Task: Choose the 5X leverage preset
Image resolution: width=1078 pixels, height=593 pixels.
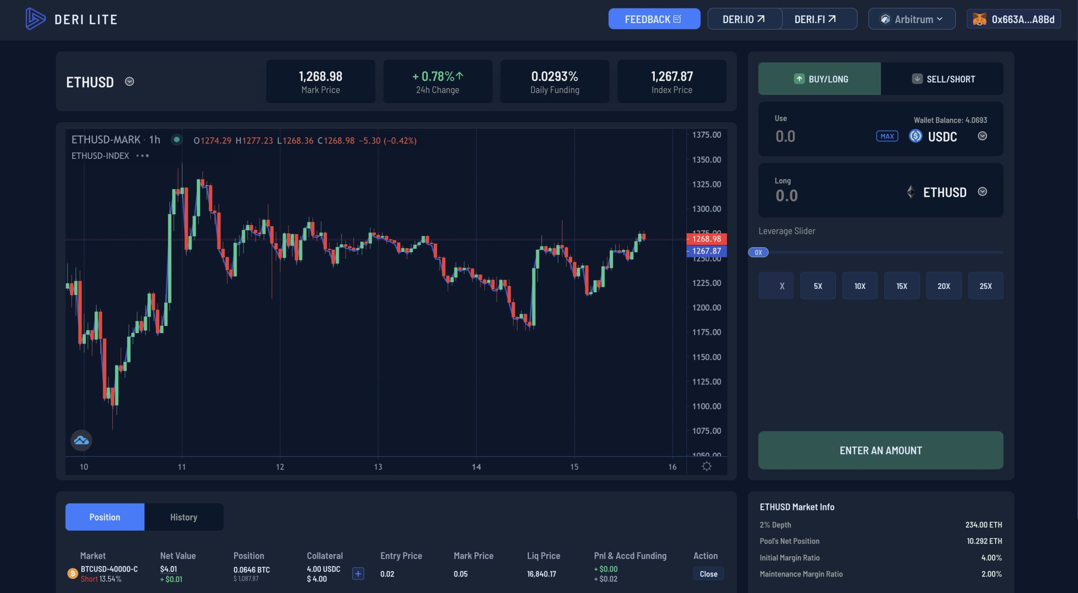Action: 818,286
